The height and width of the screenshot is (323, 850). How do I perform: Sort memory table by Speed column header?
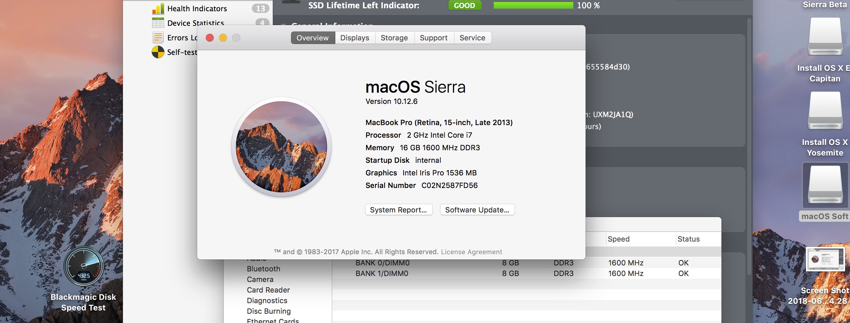[x=619, y=239]
